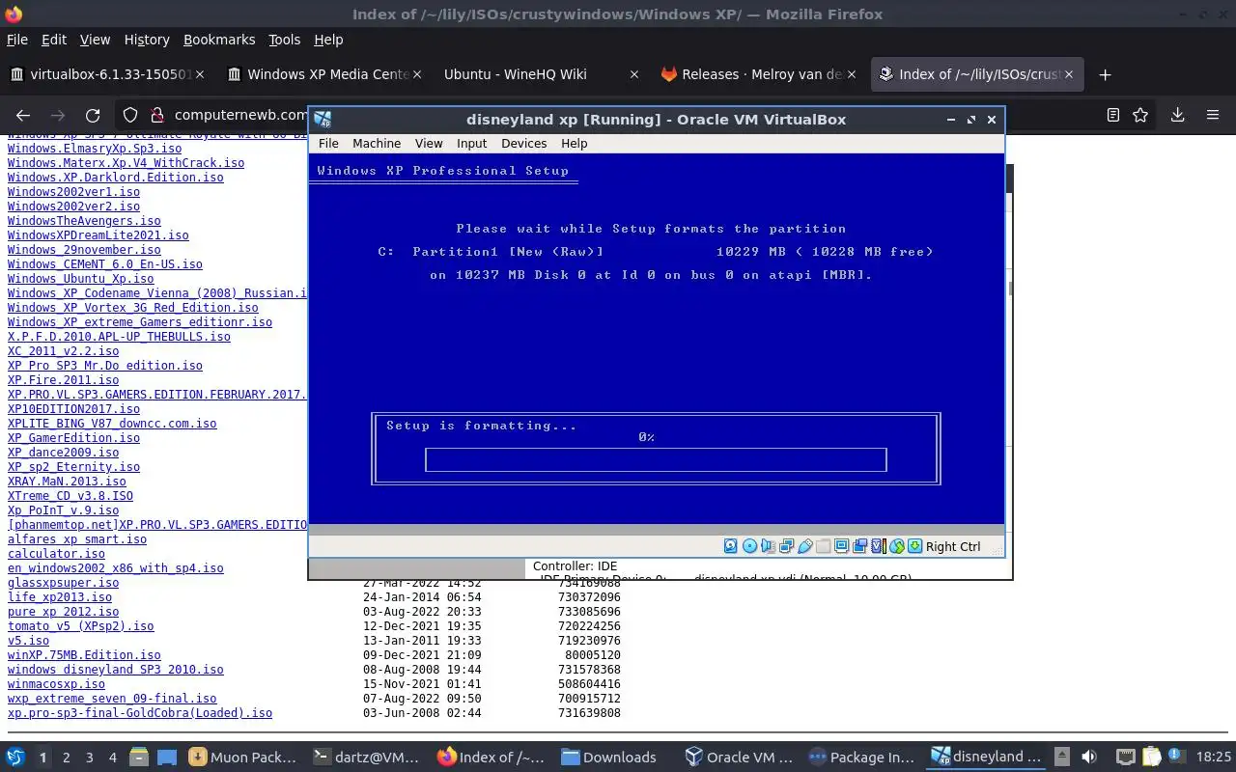Go back using Firefox back arrow
Viewport: 1236px width, 772px height.
23,115
